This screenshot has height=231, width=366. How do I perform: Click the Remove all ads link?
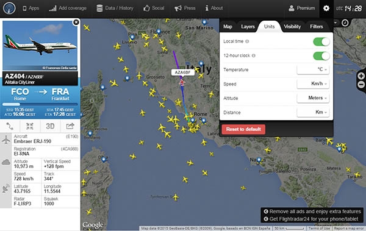tap(312, 211)
